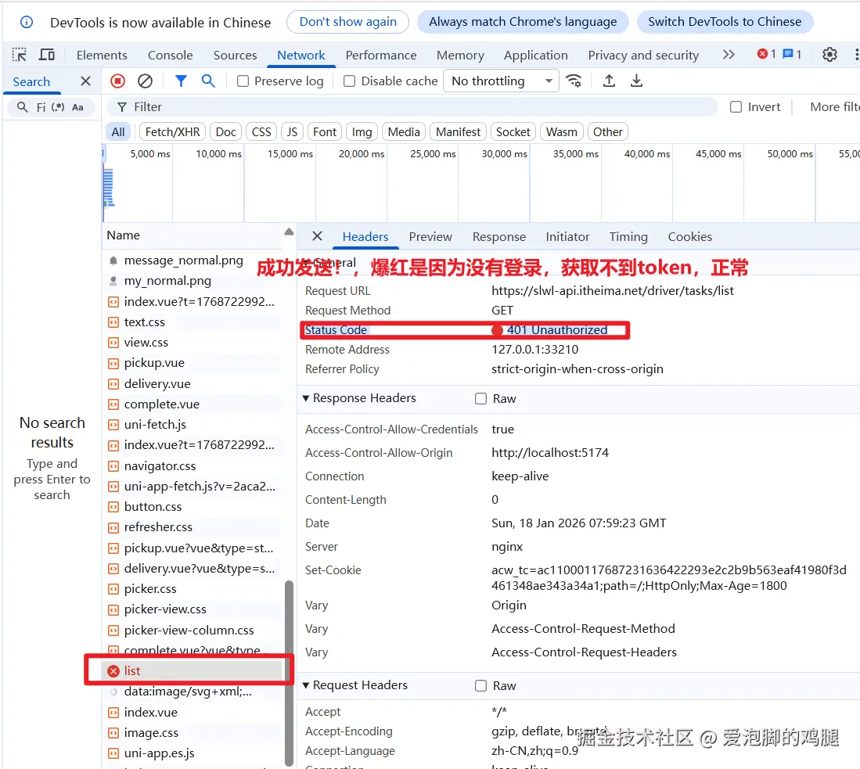860x769 pixels.
Task: Open the No throttling dropdown
Action: [501, 81]
